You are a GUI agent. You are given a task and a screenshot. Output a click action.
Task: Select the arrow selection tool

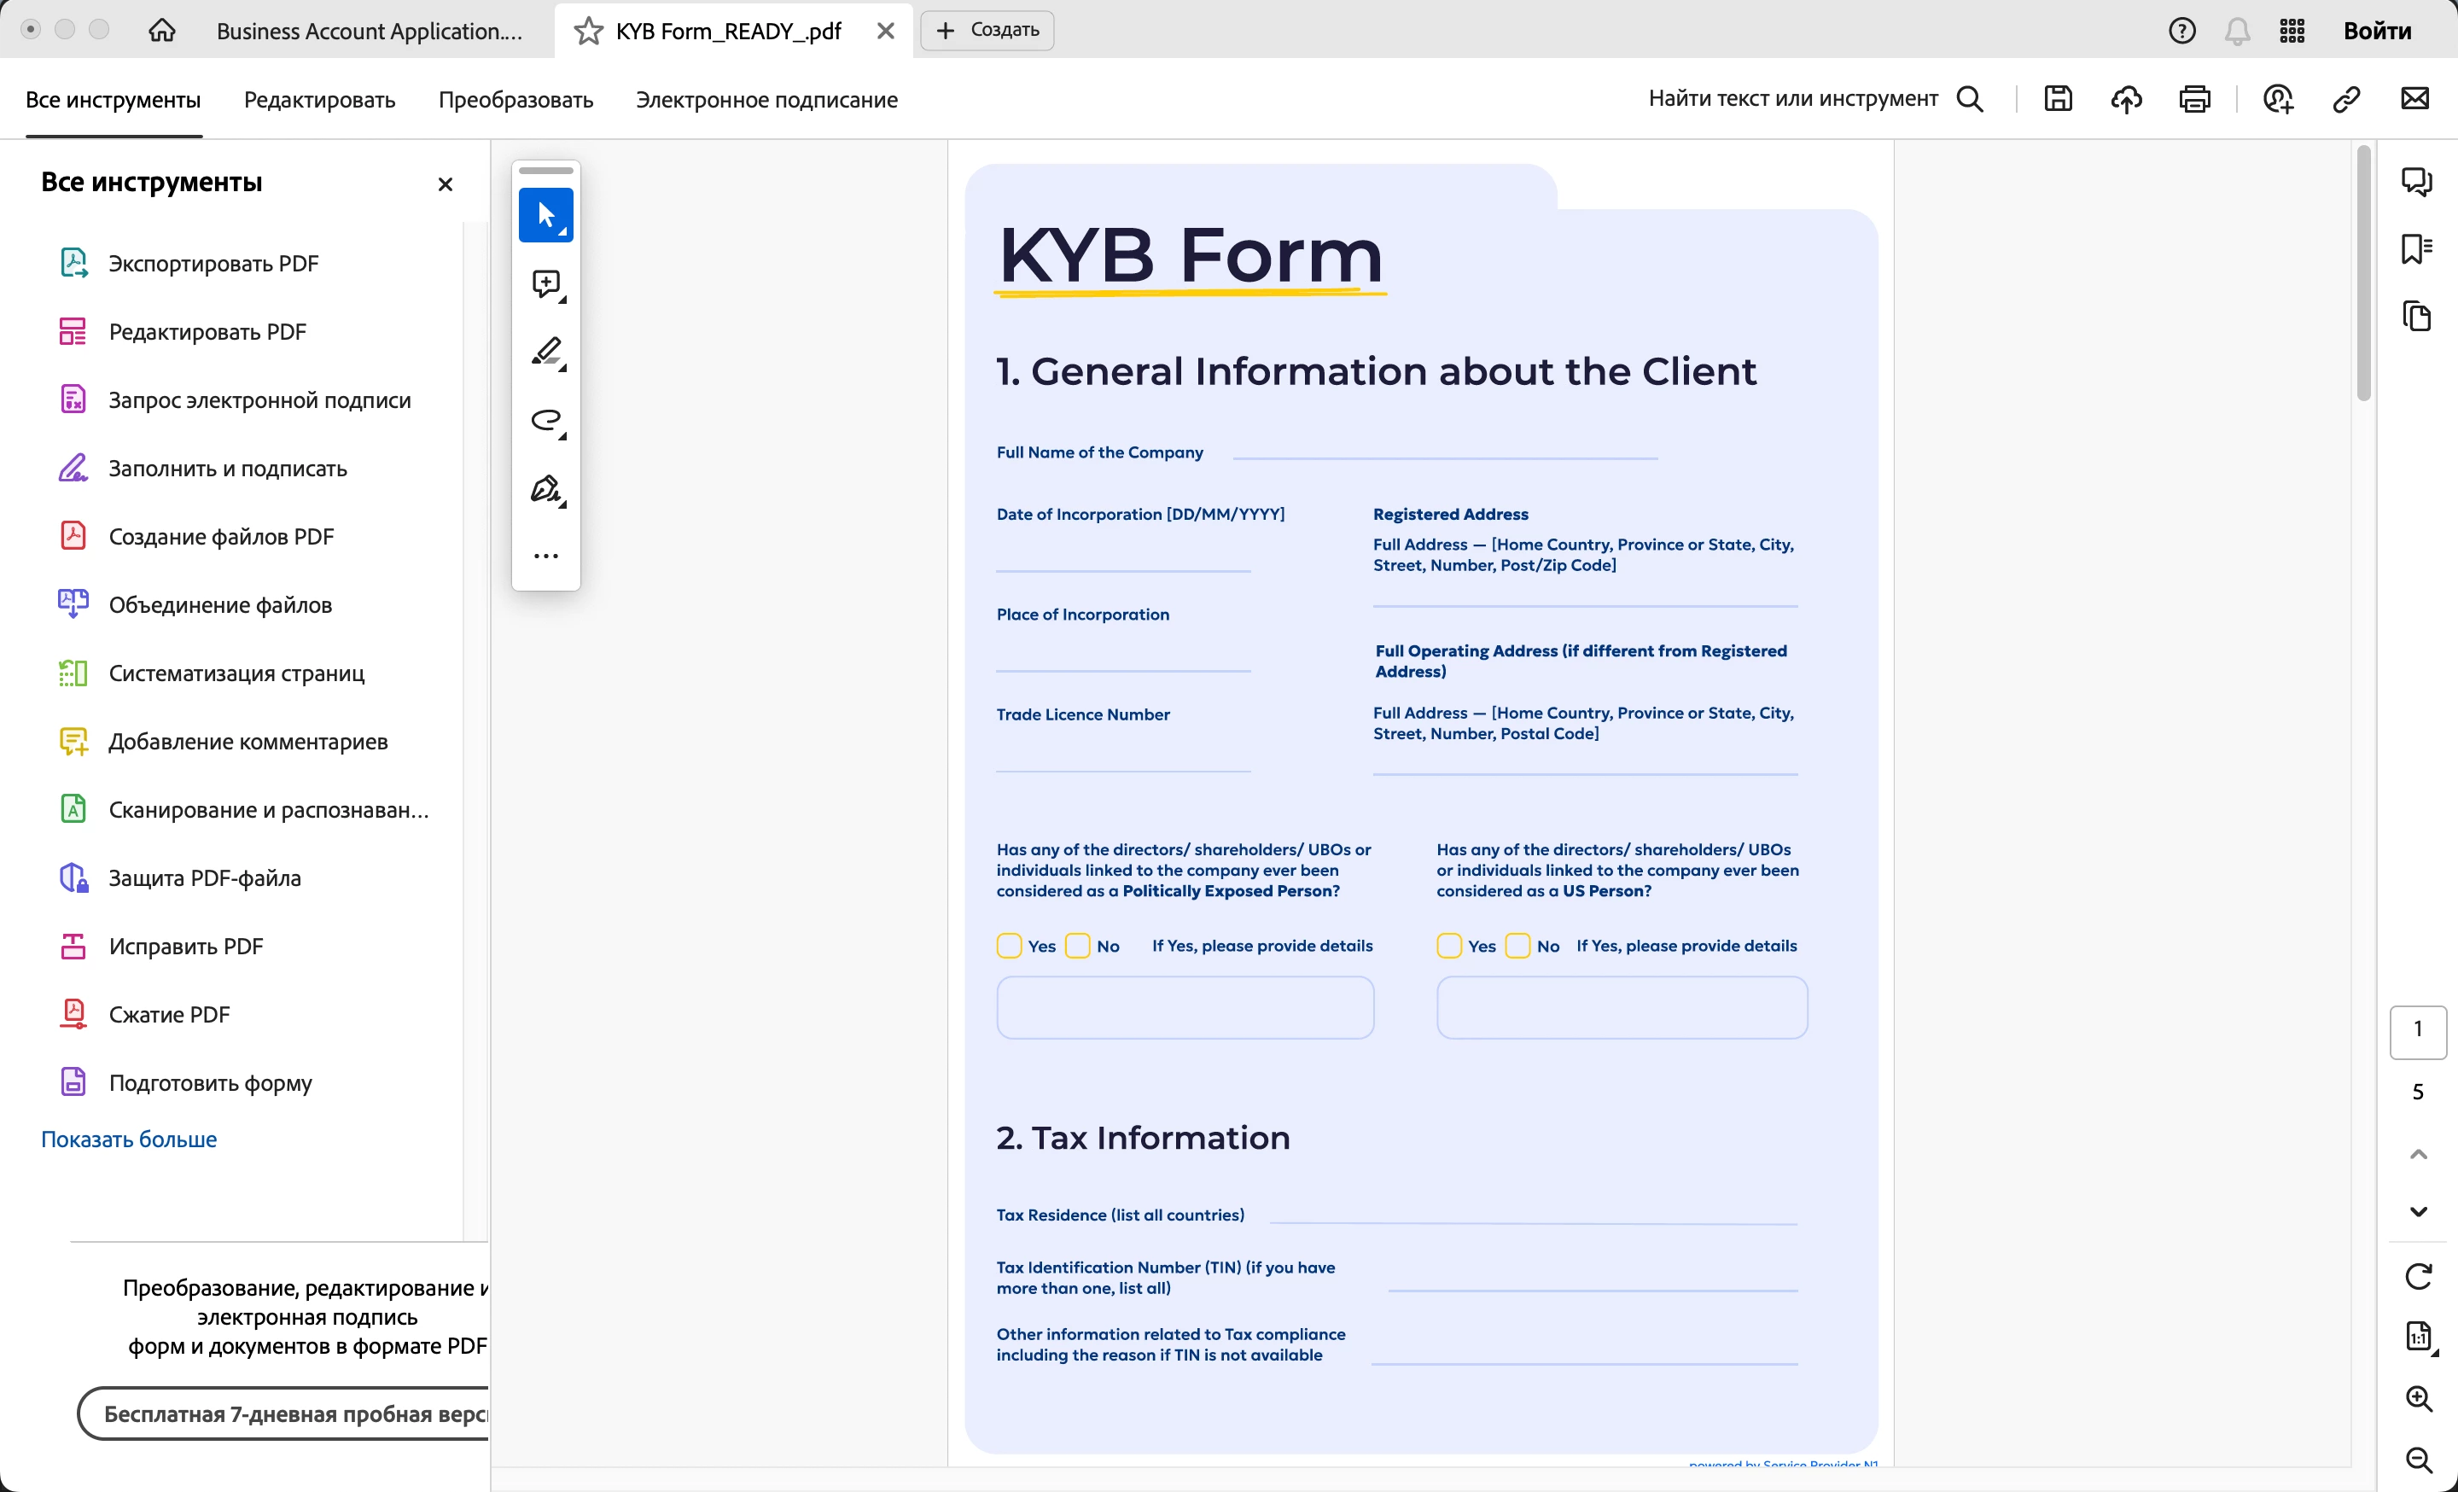click(545, 214)
